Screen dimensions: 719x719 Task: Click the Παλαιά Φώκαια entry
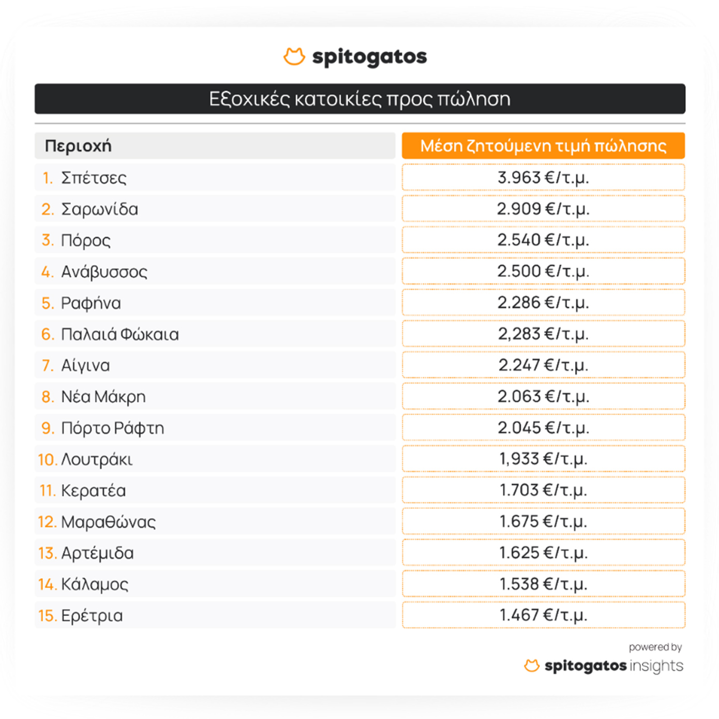pos(119,334)
